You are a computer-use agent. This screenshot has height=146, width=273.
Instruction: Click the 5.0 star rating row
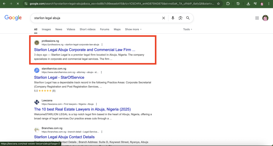pos(45,91)
